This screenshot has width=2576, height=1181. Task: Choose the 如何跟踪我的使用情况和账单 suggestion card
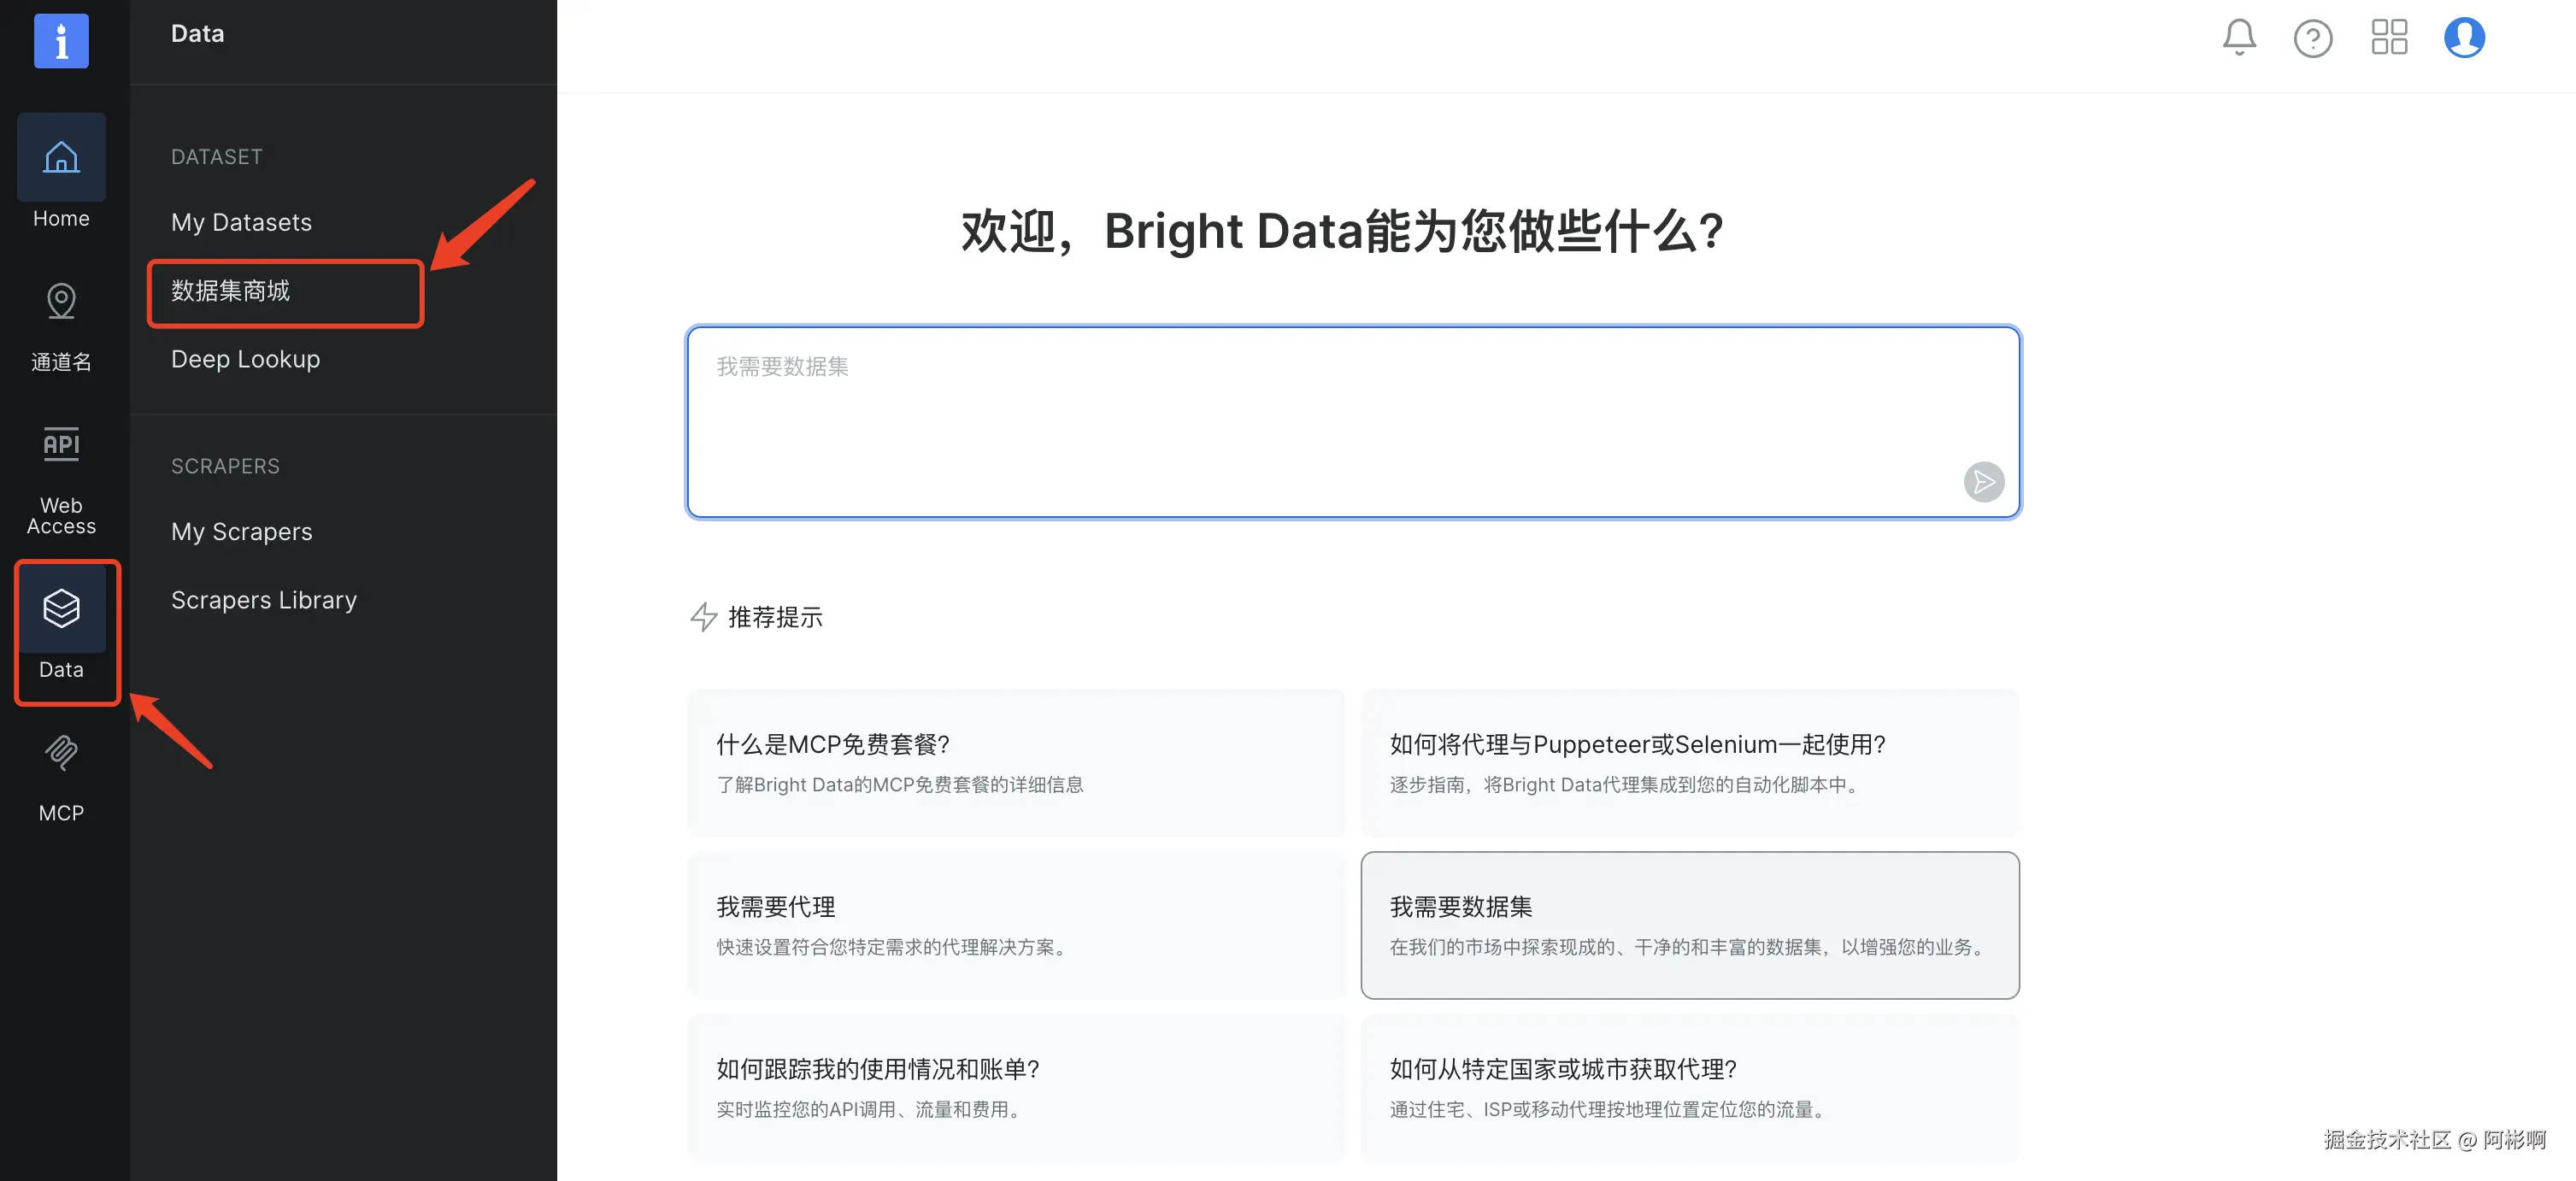pyautogui.click(x=1015, y=1087)
